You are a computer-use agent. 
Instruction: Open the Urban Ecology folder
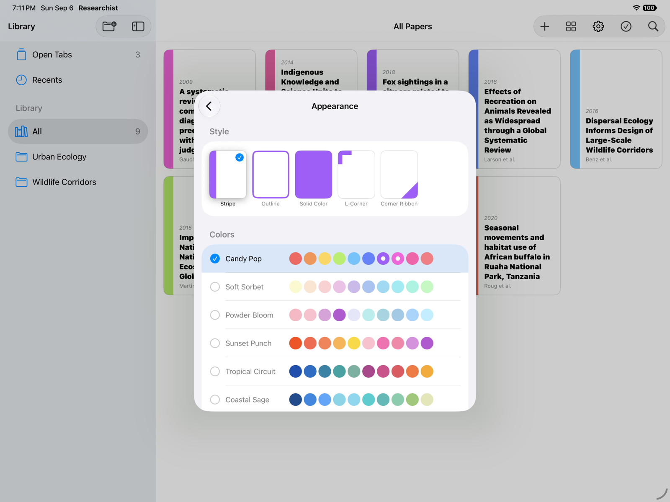tap(78, 157)
